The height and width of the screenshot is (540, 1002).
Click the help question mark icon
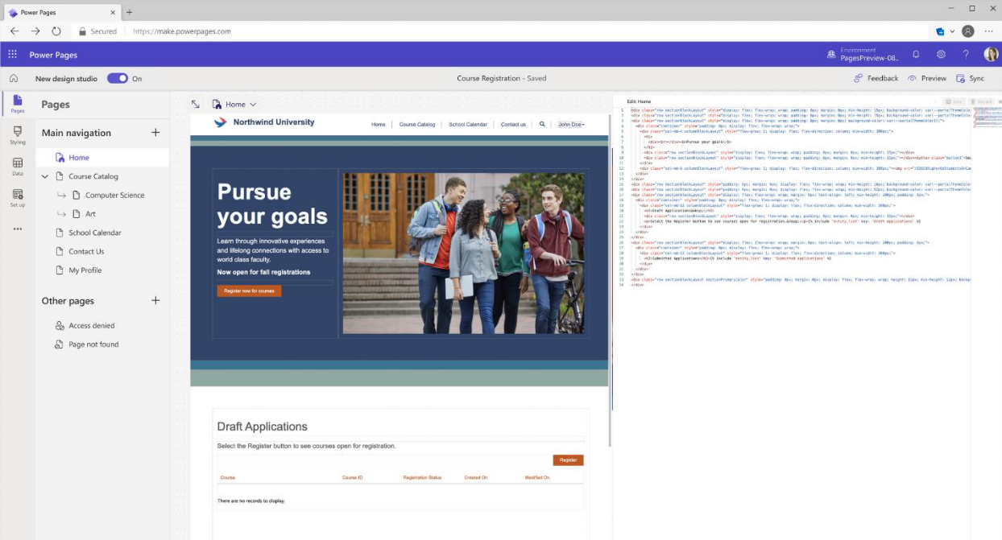click(966, 55)
